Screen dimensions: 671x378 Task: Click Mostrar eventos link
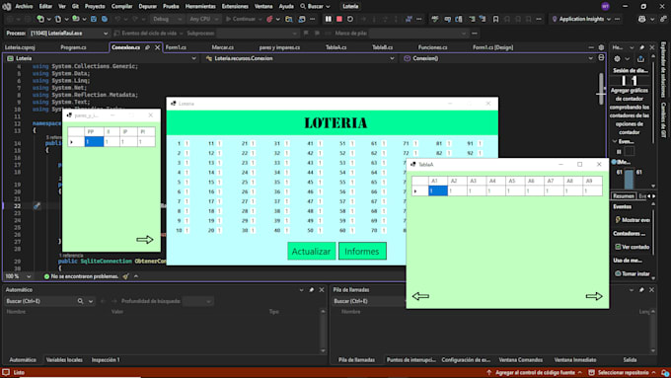click(635, 220)
